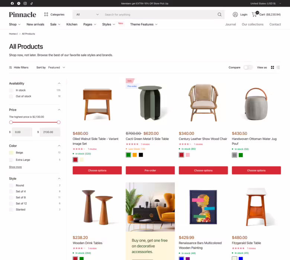Click Pre-order button for Cacti Side Table
Screen dimensions: 290x260
click(x=150, y=170)
